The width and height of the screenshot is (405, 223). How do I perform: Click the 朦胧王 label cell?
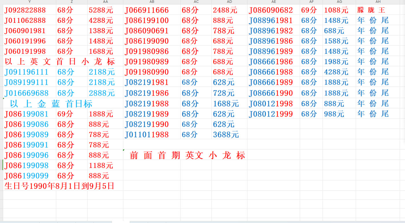tap(371, 10)
